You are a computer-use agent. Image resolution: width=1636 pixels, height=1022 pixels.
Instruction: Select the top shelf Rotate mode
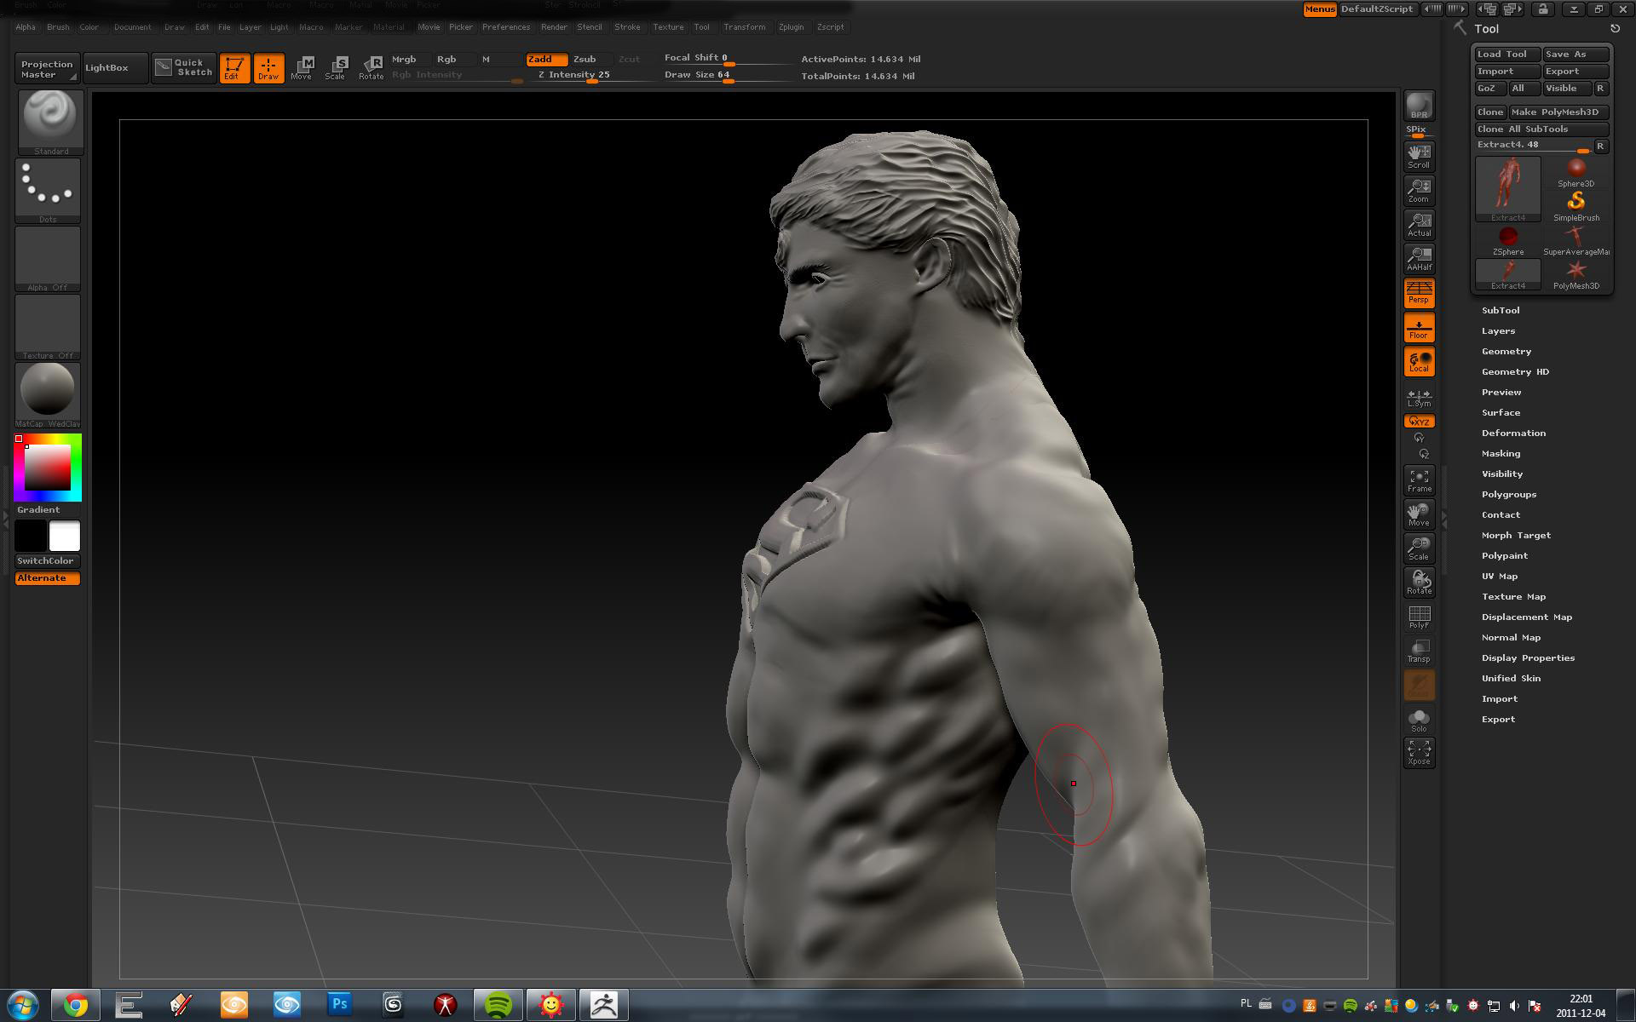[371, 68]
